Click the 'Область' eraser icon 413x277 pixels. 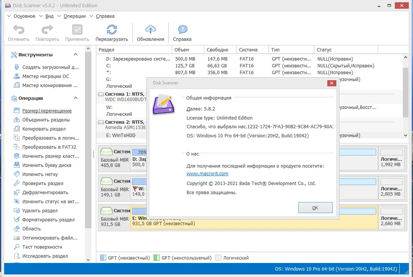pos(17,229)
